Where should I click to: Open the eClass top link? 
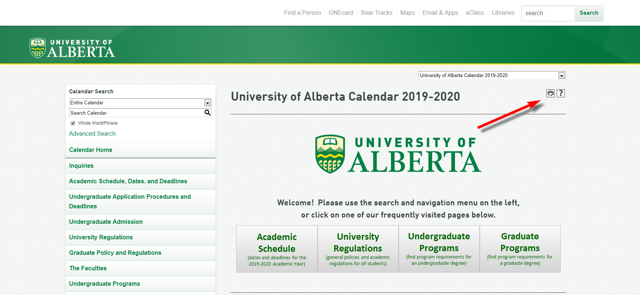point(475,13)
